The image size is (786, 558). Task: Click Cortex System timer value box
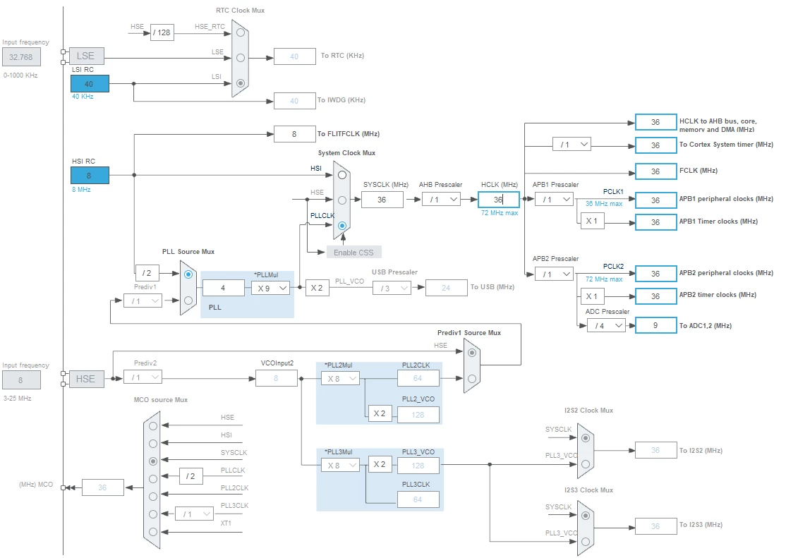pyautogui.click(x=655, y=145)
